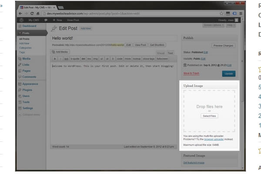Open the Media sidebar menu
Screen dimensions: 261x174
[24, 59]
